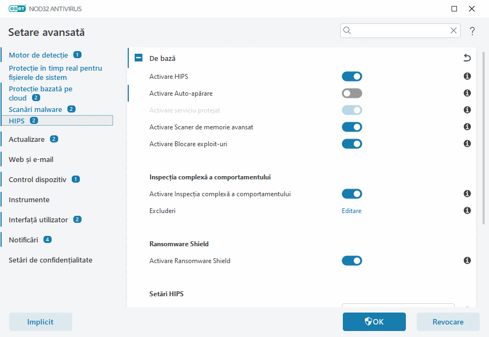
Task: Click the Editare link for Excluderi
Action: [352, 211]
